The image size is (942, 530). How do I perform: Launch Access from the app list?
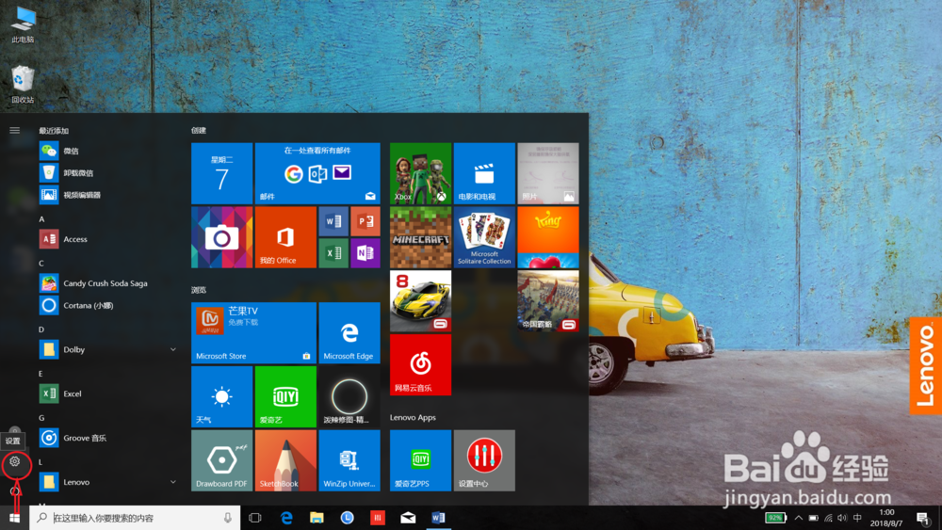coord(108,239)
